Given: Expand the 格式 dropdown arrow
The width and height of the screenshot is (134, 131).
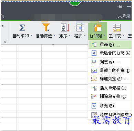Looking at the screenshot, I should 85,36.
